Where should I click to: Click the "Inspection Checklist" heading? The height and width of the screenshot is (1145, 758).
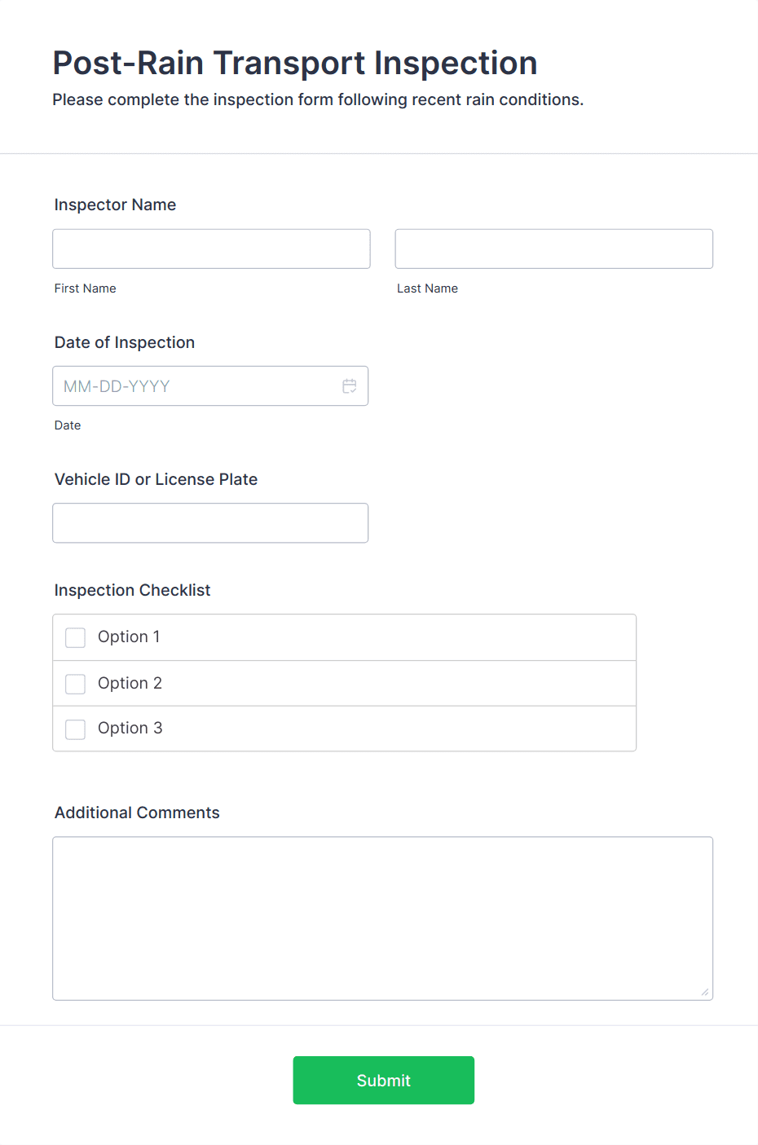(x=132, y=590)
